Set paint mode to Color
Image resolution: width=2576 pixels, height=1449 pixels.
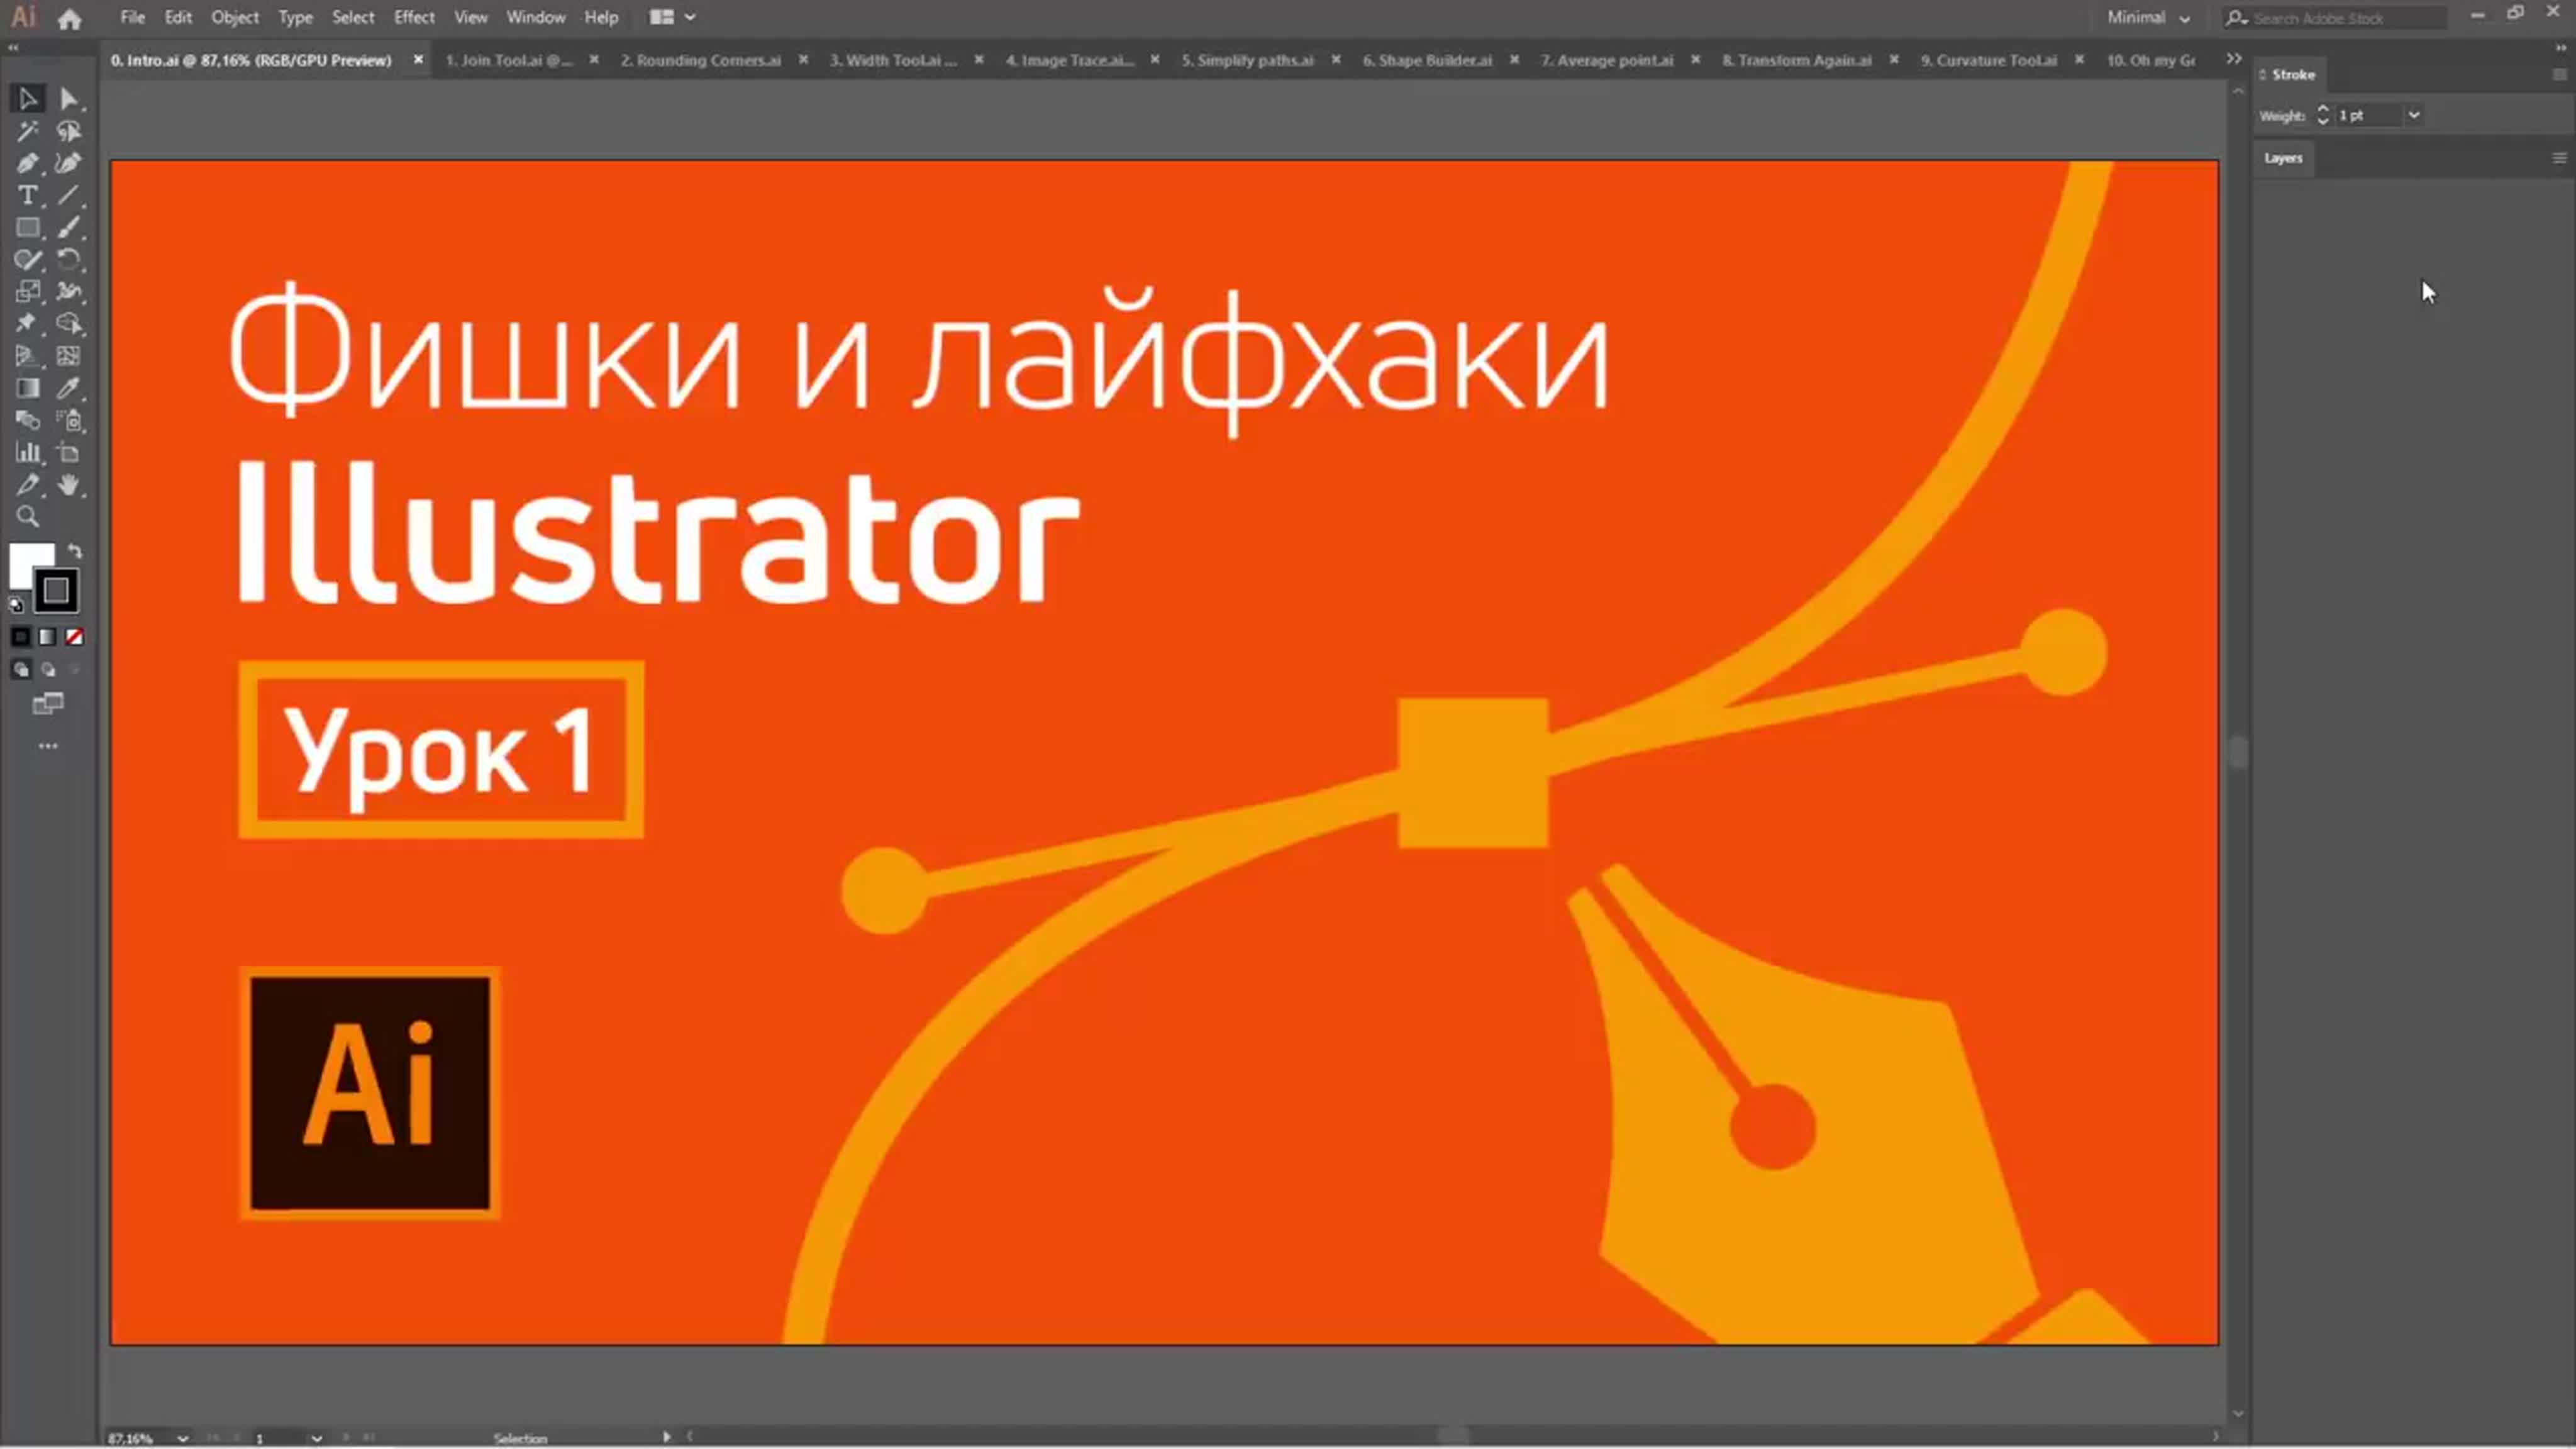pyautogui.click(x=21, y=637)
